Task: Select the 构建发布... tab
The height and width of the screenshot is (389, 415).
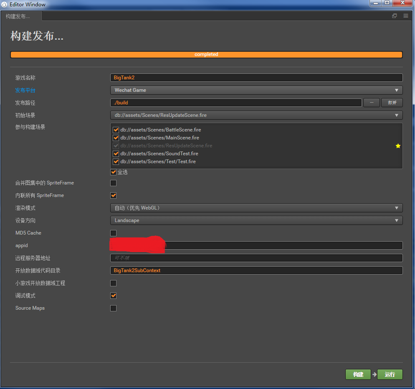Action: 22,16
